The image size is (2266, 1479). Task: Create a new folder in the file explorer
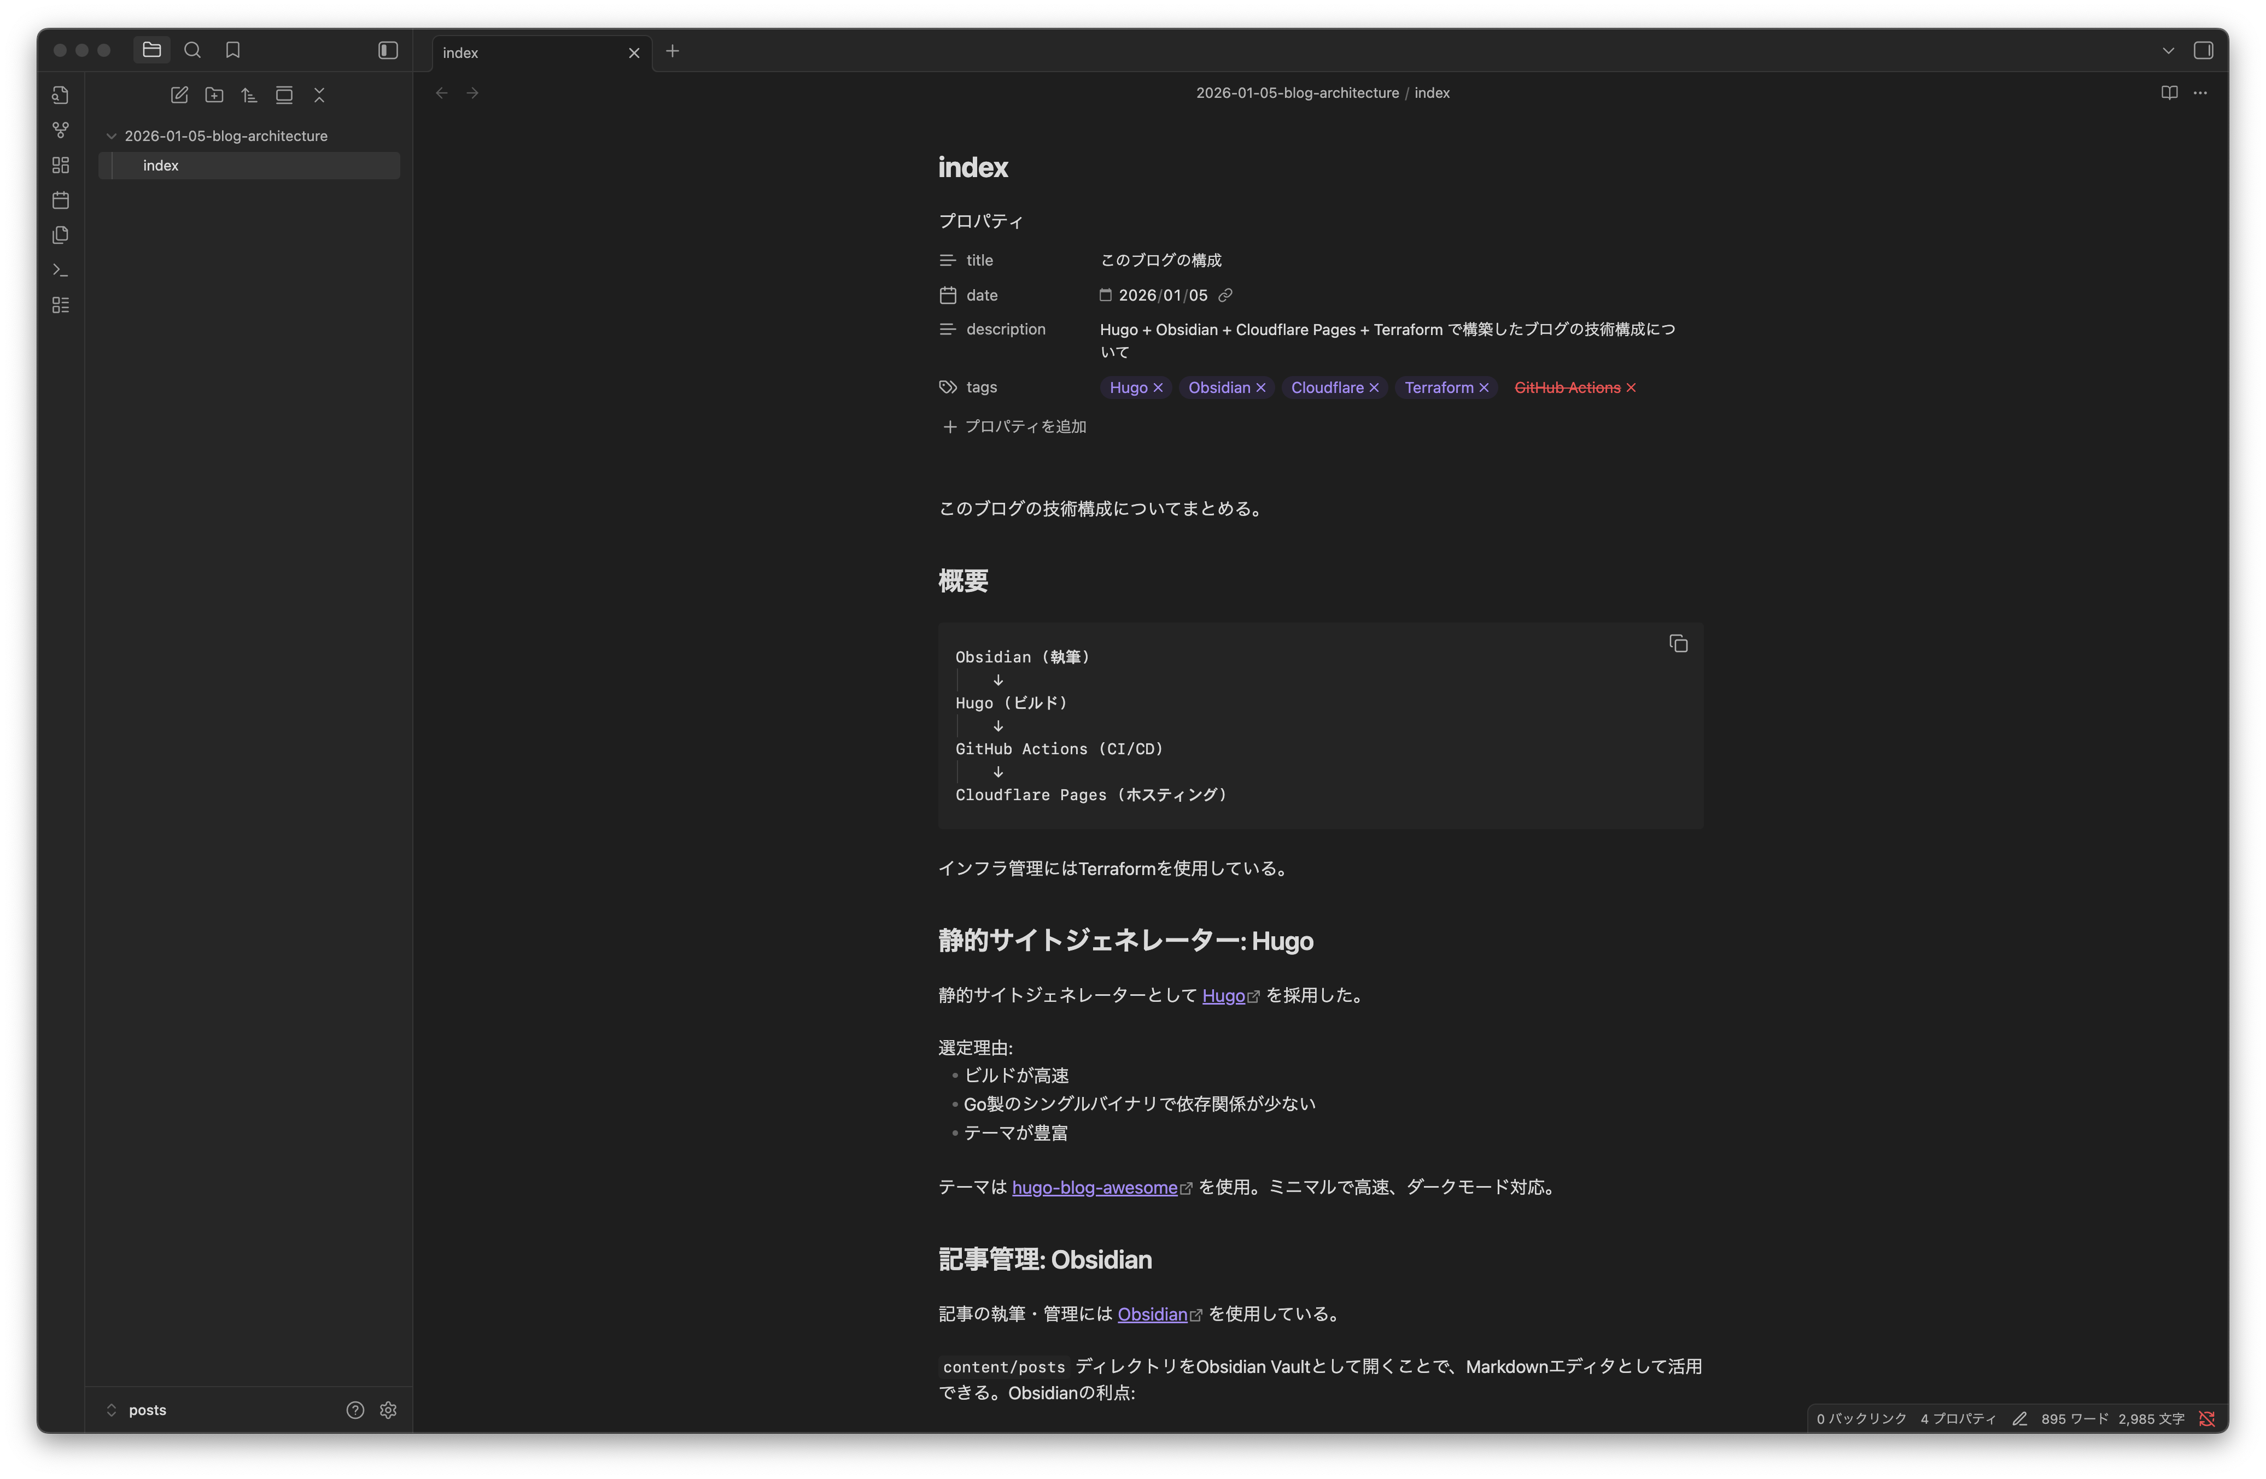[214, 95]
